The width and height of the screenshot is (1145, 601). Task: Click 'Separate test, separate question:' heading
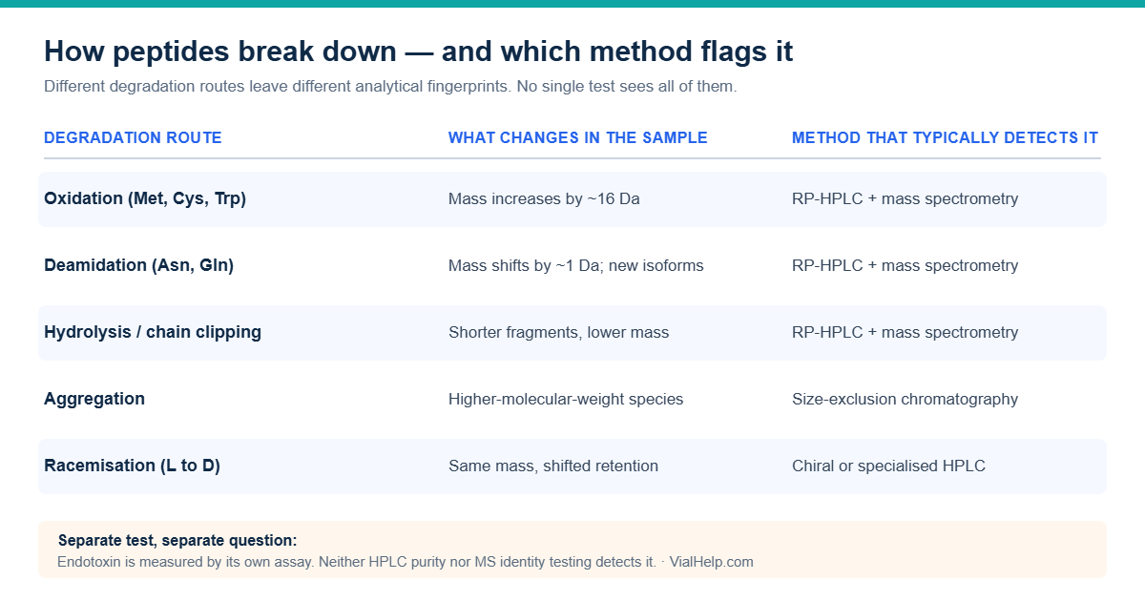(x=177, y=541)
